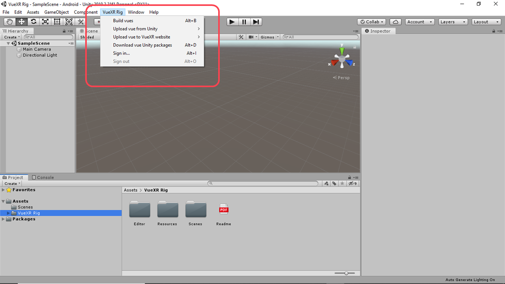Viewport: 505px width, 284px height.
Task: Click the blue Z axis cone of gizmo
Action: 349,62
